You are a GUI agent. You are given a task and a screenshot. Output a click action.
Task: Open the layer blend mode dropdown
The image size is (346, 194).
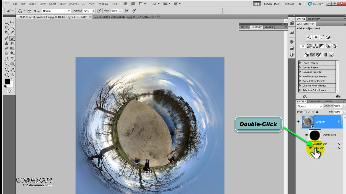[310, 106]
